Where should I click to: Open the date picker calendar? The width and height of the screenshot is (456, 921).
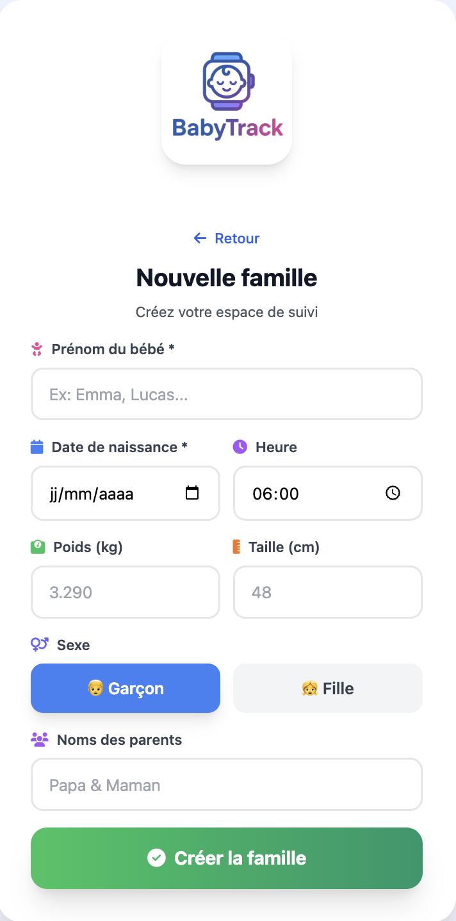click(x=192, y=493)
